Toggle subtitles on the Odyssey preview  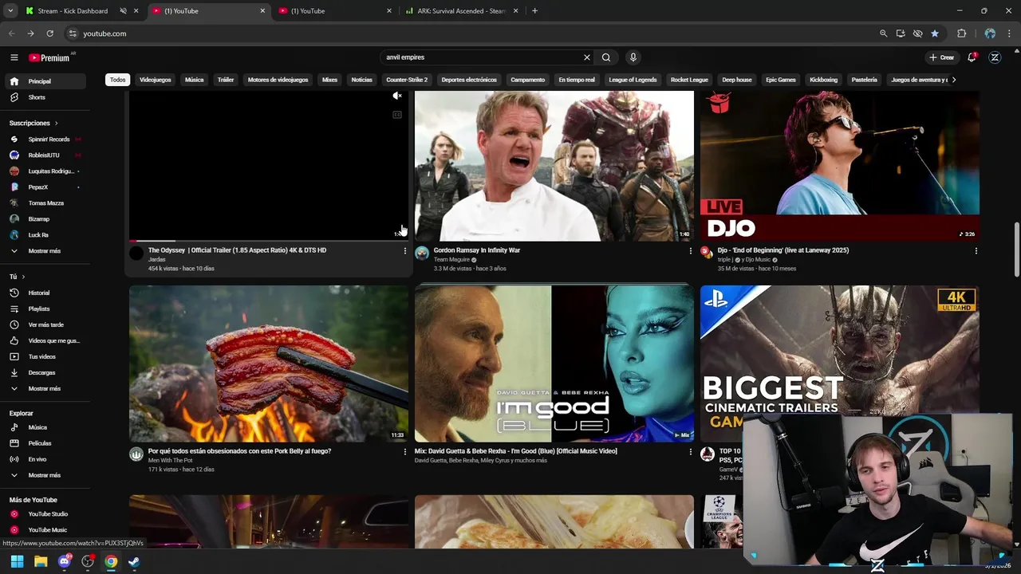[396, 115]
